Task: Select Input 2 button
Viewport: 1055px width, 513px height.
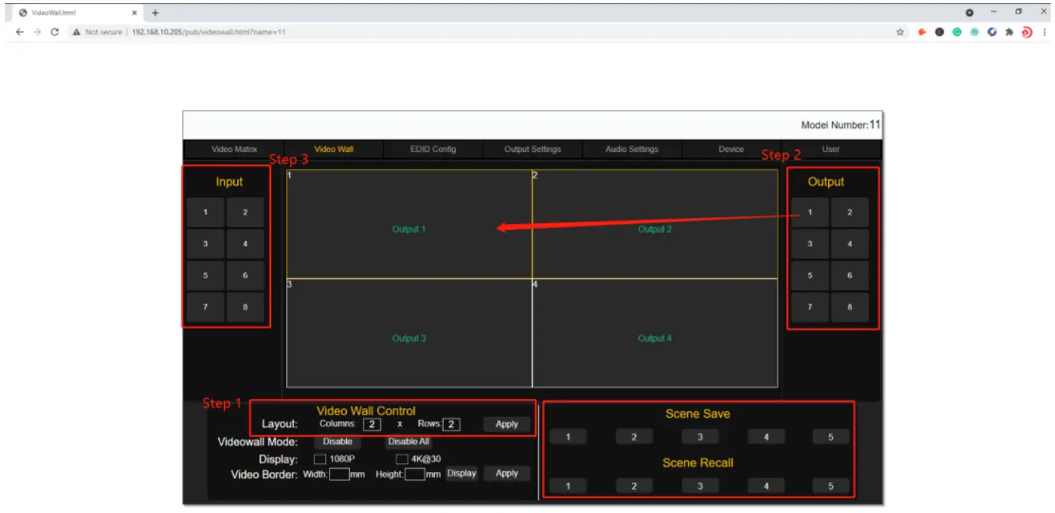Action: [x=245, y=212]
